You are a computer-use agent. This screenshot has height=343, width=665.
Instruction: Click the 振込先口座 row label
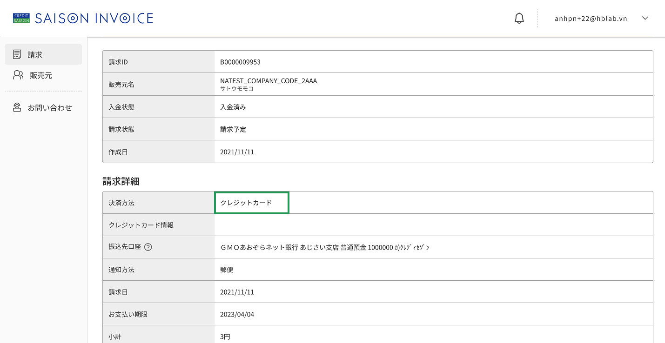[125, 247]
